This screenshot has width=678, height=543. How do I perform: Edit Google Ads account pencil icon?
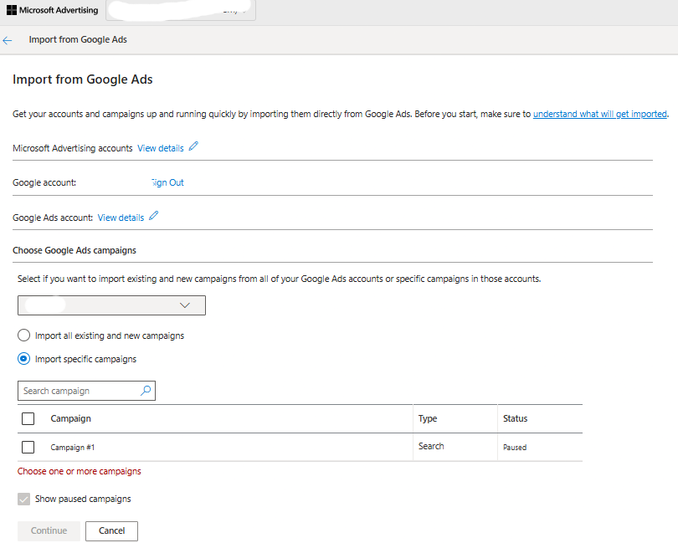point(153,215)
